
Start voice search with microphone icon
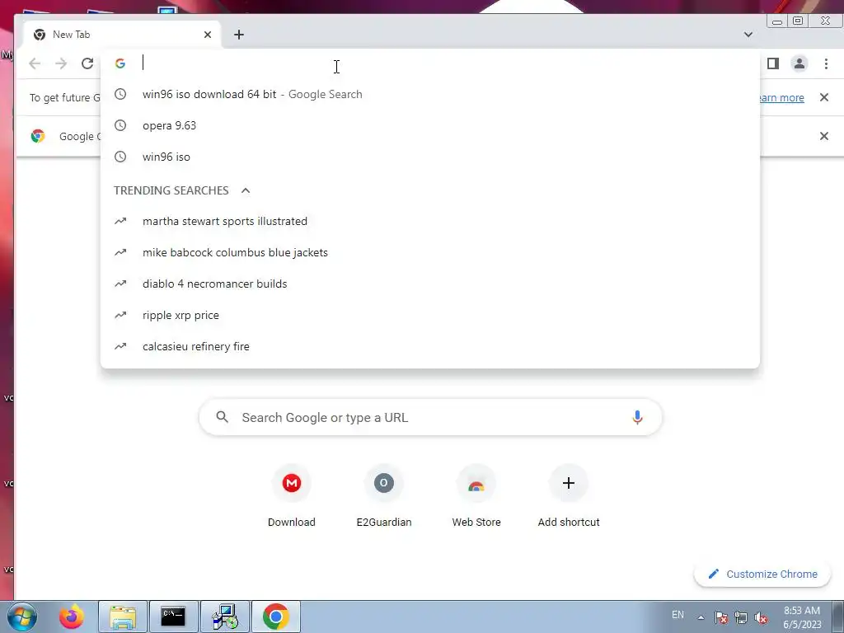[637, 417]
